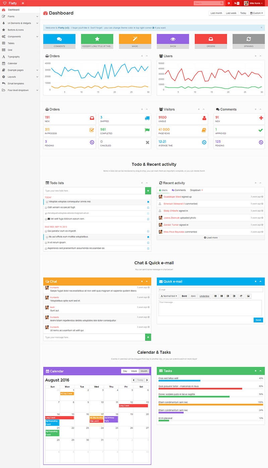Tick the 'Qui pariatur eum ex impedit' checkbox
The height and width of the screenshot is (468, 268).
pyautogui.click(x=46, y=231)
